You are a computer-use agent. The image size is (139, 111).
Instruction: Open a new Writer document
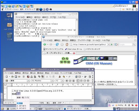tap(7, 76)
